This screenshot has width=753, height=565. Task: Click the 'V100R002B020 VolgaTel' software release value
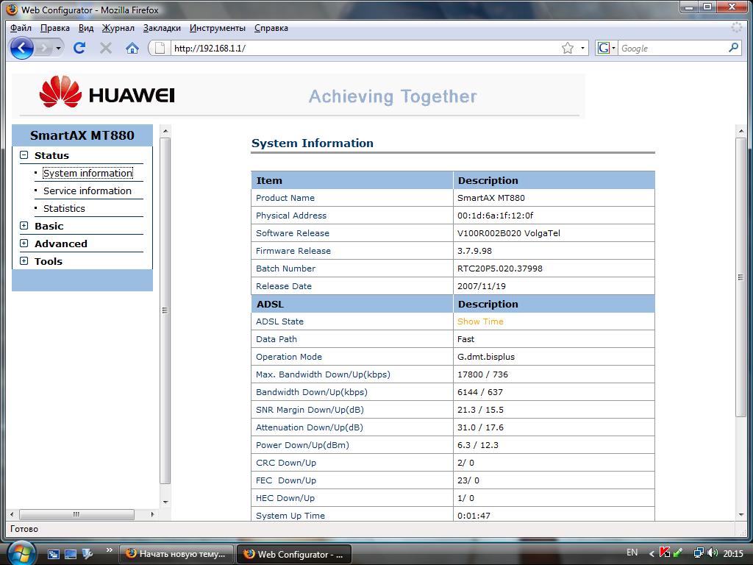point(509,233)
